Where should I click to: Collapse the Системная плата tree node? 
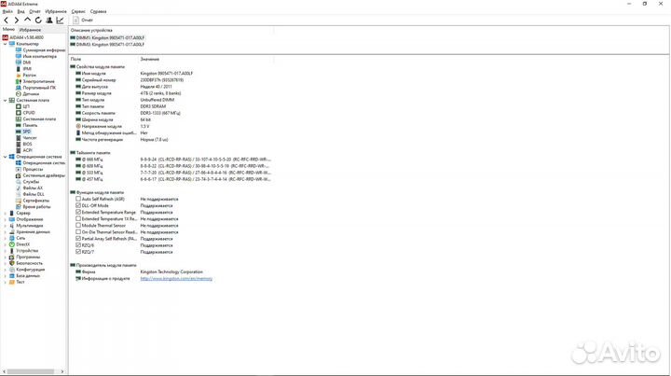[x=6, y=100]
